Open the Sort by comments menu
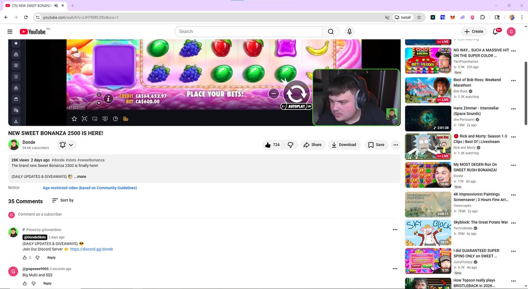Screen dimensions: 528x289 click(62, 200)
